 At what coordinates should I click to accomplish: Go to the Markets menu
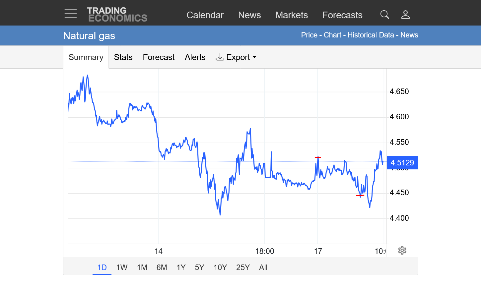click(291, 15)
